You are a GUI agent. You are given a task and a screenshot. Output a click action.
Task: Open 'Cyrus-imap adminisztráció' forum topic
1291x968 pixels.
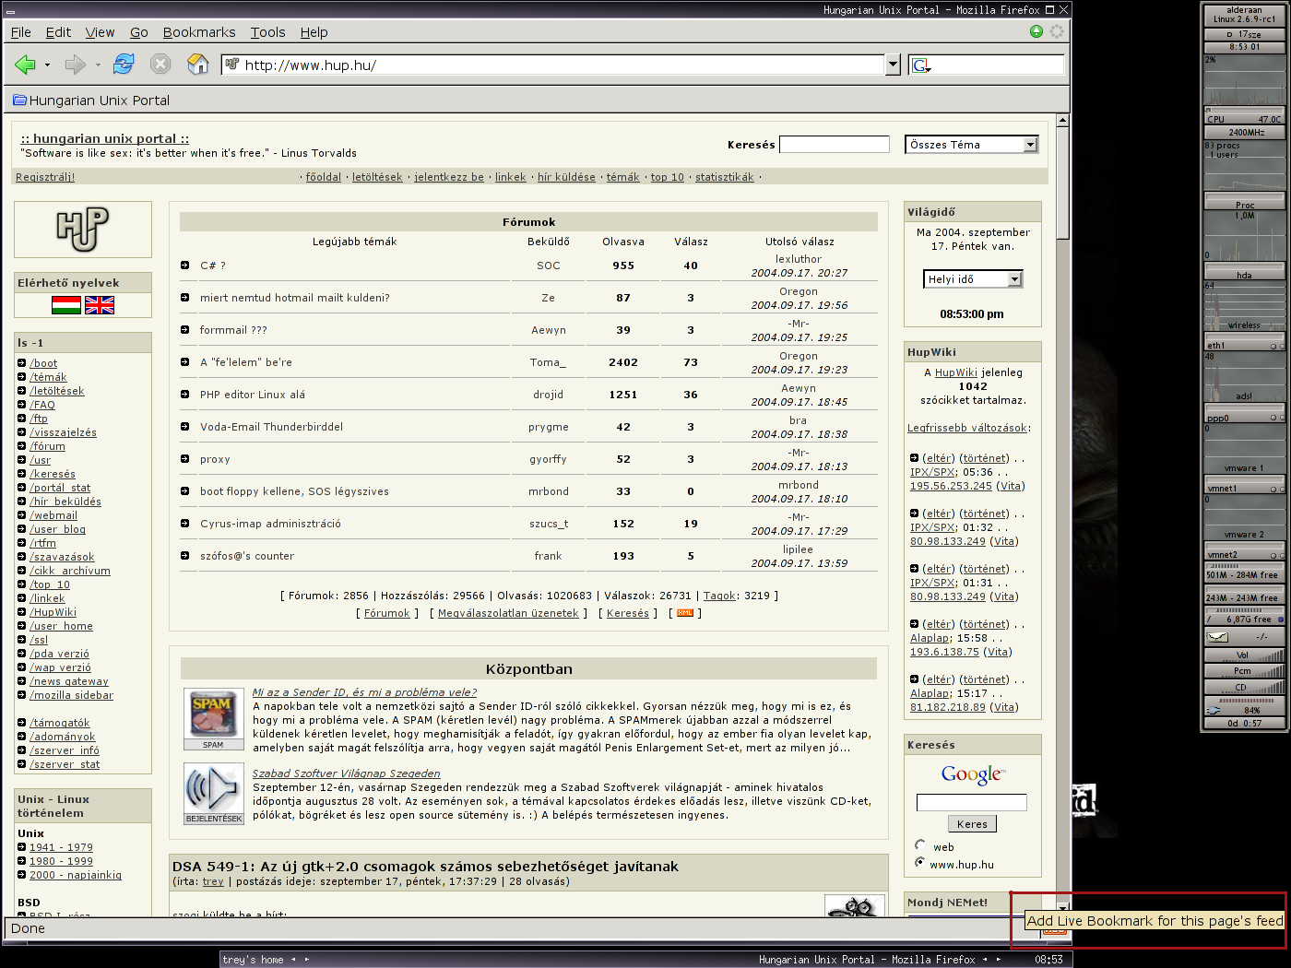pos(270,524)
